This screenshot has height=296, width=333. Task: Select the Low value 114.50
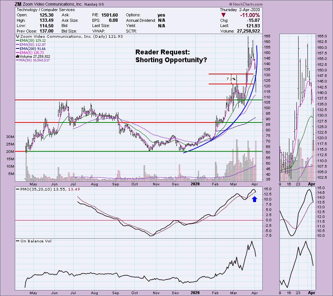(46, 26)
